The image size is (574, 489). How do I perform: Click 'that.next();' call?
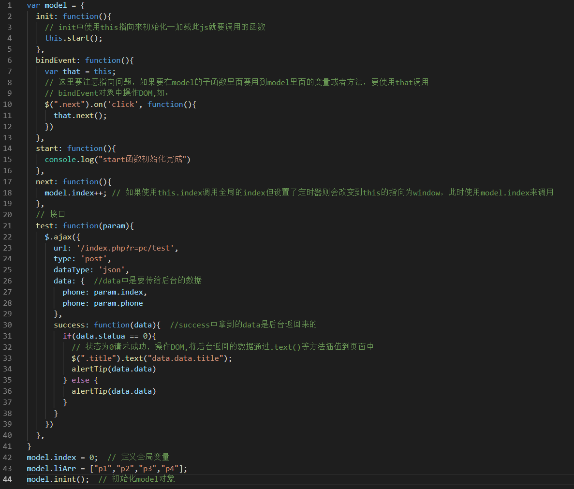pyautogui.click(x=80, y=116)
